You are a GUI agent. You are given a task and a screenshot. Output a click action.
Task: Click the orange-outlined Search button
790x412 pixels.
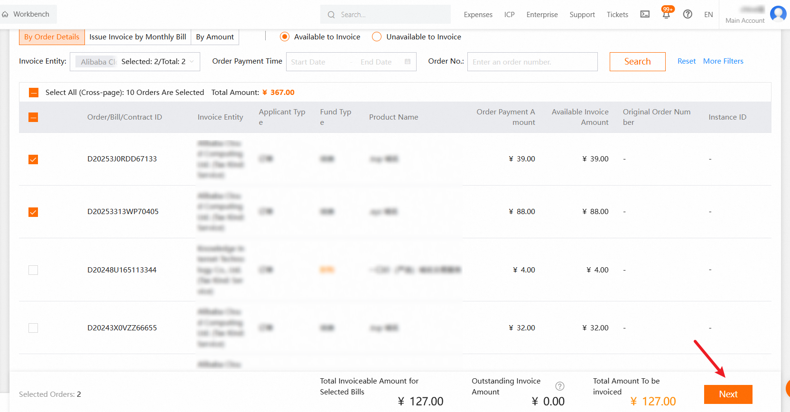coord(637,62)
